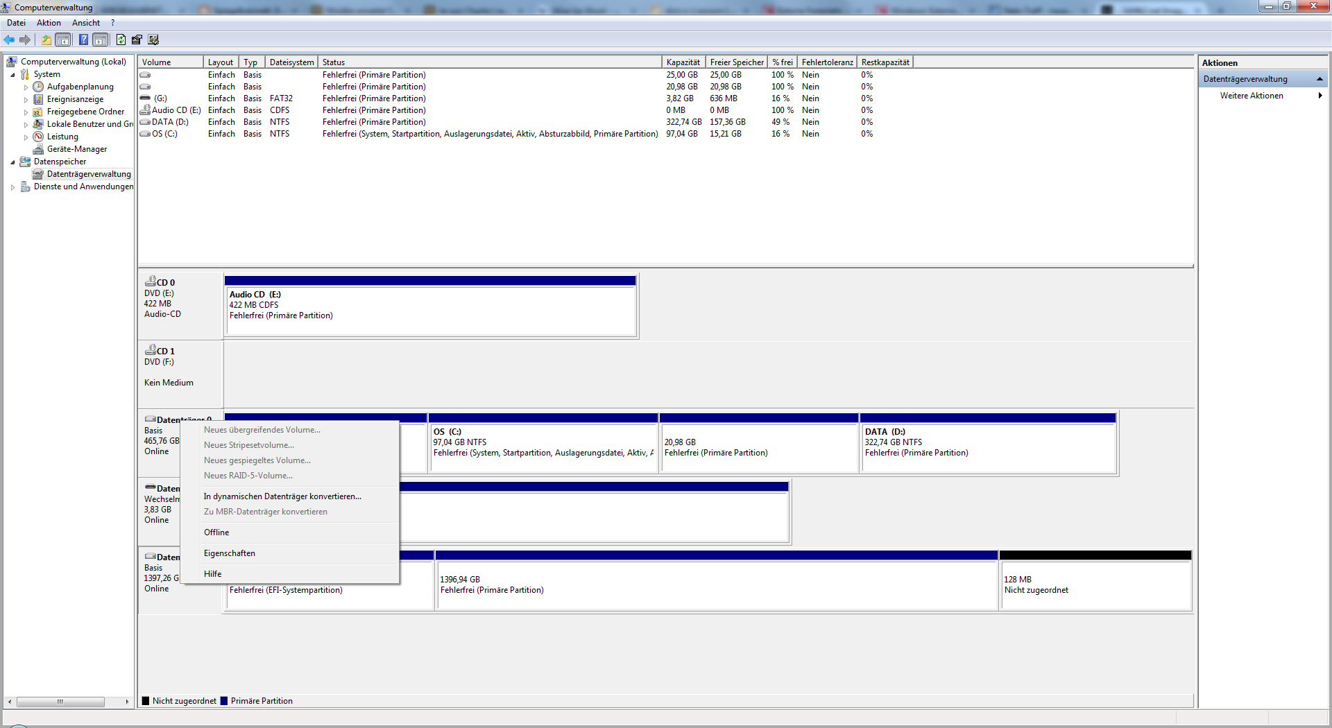Viewport: 1332px width, 728px height.
Task: Open Geräte-Manager in the tree
Action: coord(76,149)
